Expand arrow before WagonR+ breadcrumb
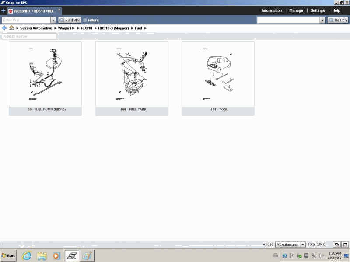 coord(56,28)
